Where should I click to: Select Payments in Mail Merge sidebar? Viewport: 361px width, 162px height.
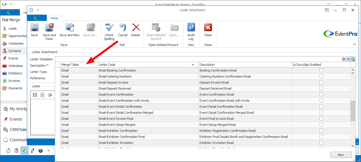(12, 88)
